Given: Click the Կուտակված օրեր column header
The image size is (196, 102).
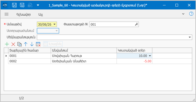Looking at the screenshot, I should point(134,50).
